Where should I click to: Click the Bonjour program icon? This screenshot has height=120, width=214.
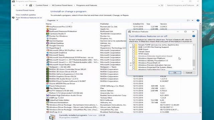47,29
